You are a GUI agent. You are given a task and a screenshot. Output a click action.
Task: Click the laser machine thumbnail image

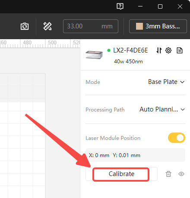point(94,55)
